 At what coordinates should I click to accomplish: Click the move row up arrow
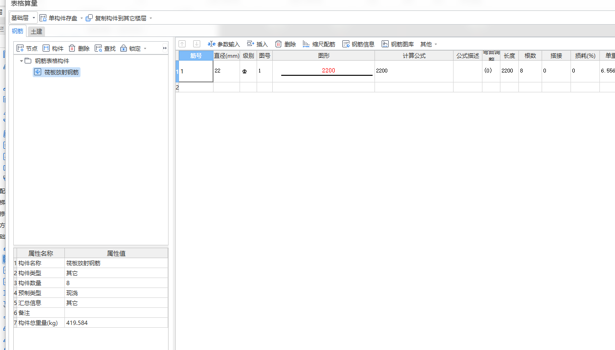click(182, 44)
